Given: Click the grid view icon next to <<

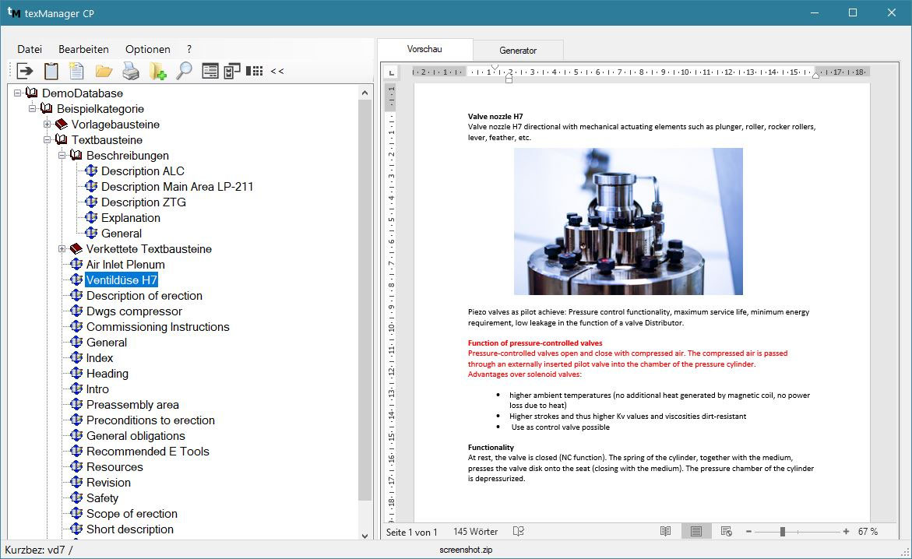Looking at the screenshot, I should point(255,71).
